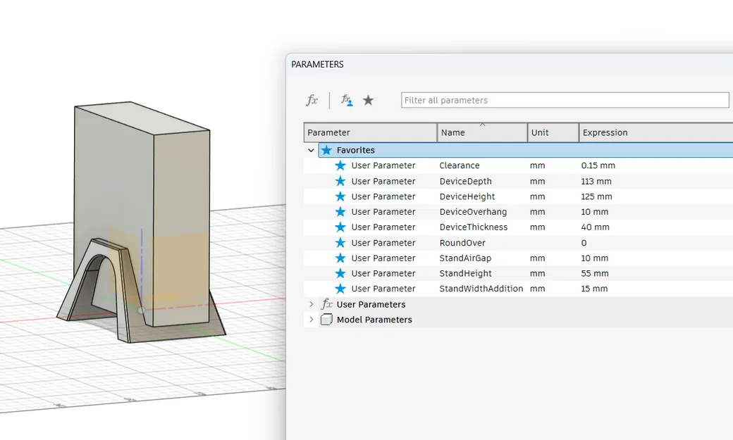Click the user parameters fx filter icon
The height and width of the screenshot is (440, 733).
(x=345, y=100)
